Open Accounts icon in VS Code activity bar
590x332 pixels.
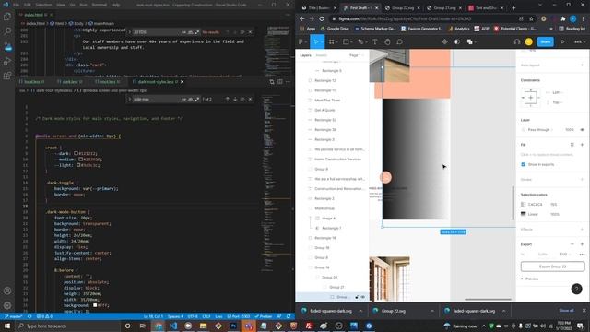click(7, 290)
